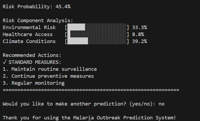This screenshot has width=200, height=121.
Task: Click the Maintain routine surveillance line
Action: point(50,69)
